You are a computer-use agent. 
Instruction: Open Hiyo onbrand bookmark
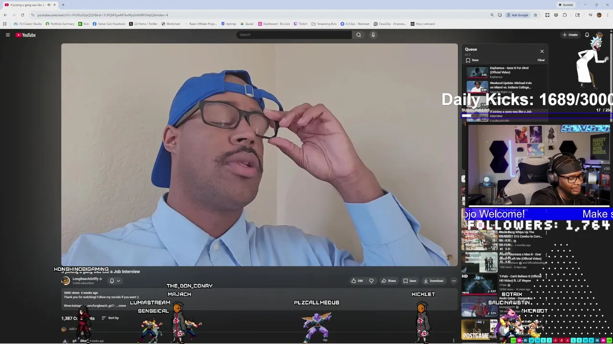[422, 24]
